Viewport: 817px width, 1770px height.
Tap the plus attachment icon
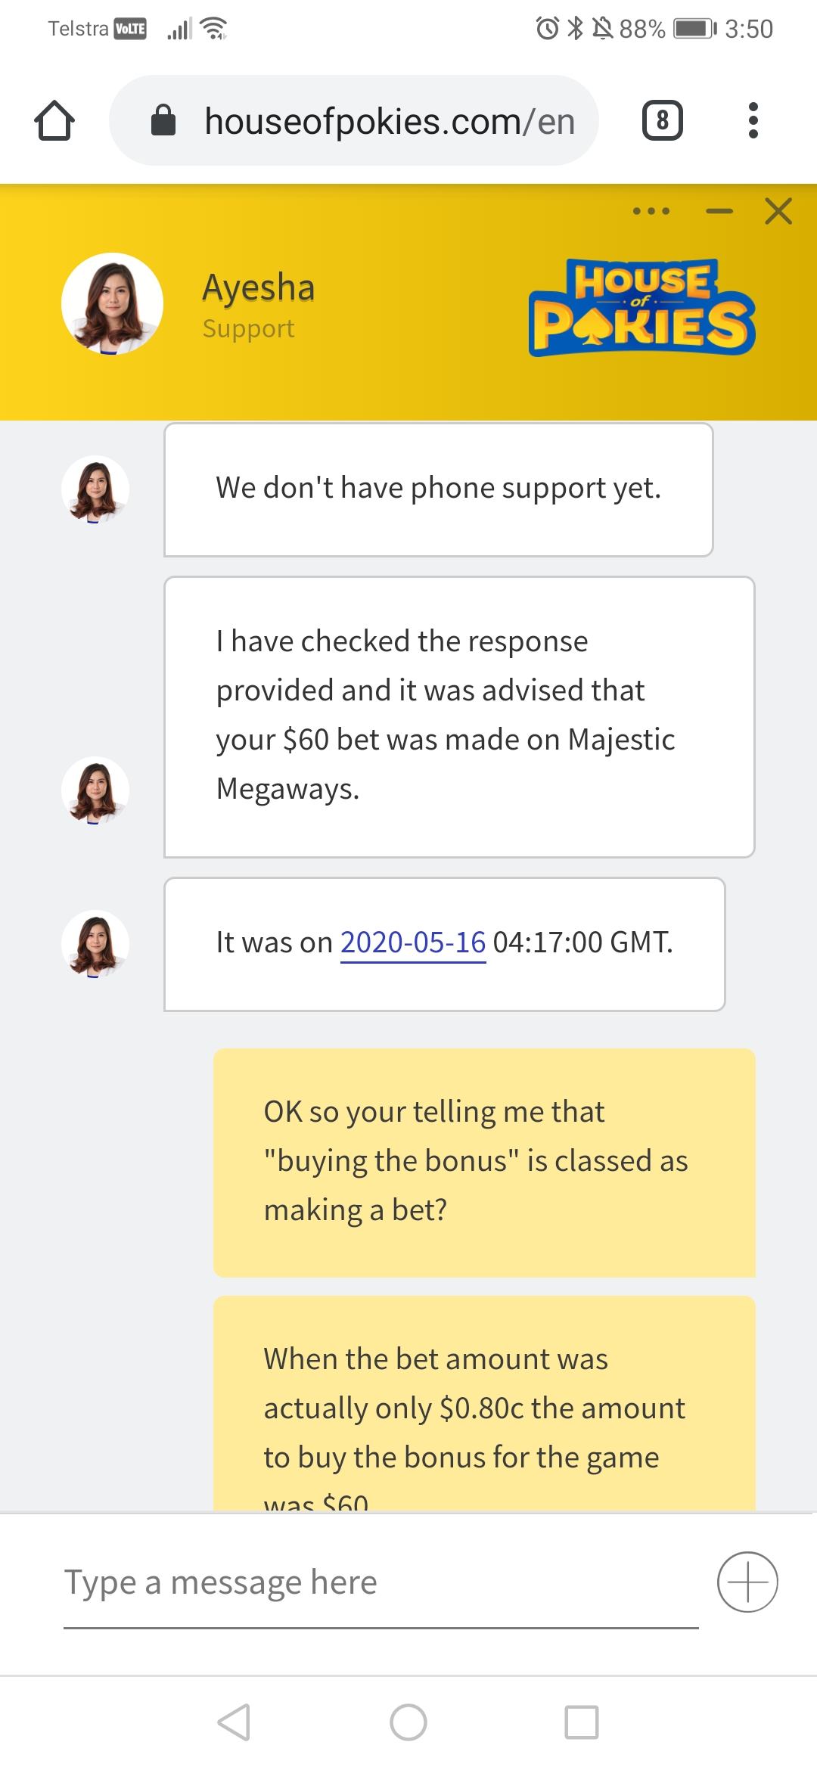(x=747, y=1582)
